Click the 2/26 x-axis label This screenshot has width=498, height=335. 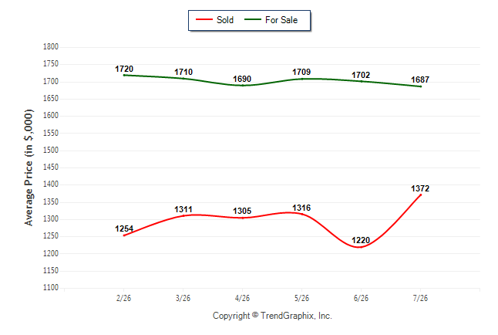(123, 299)
